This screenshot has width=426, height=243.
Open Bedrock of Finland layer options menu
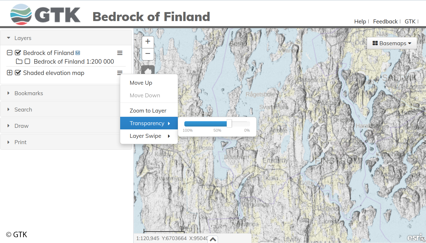tap(120, 53)
